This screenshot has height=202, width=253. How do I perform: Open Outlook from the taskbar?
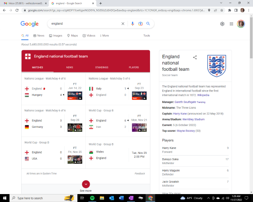[111, 198]
